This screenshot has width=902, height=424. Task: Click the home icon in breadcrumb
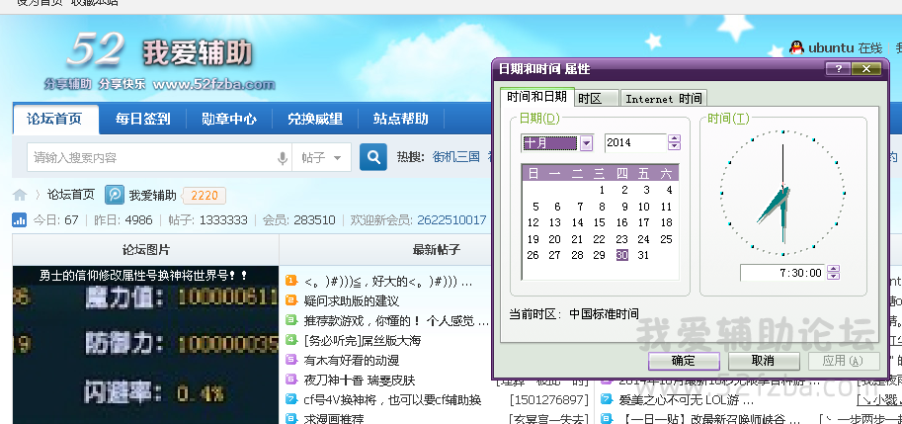20,196
